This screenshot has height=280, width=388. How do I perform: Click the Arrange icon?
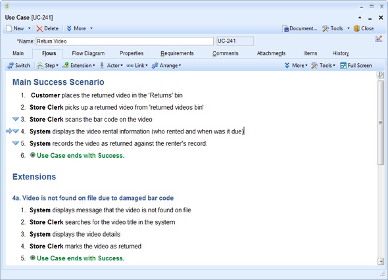pyautogui.click(x=155, y=66)
